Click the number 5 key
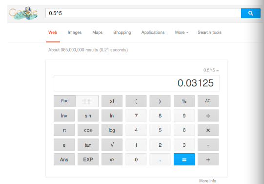The width and height of the screenshot is (264, 184). (x=160, y=130)
